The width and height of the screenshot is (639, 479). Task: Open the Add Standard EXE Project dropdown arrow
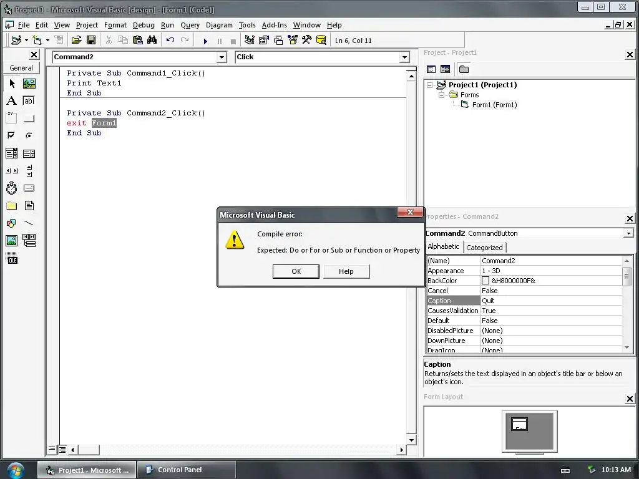point(26,40)
